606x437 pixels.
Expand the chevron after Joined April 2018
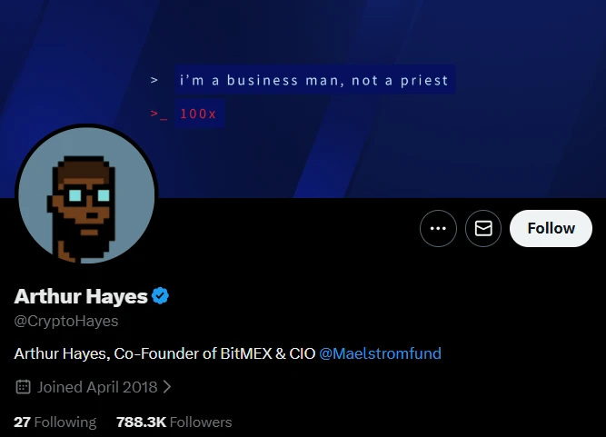coord(167,387)
